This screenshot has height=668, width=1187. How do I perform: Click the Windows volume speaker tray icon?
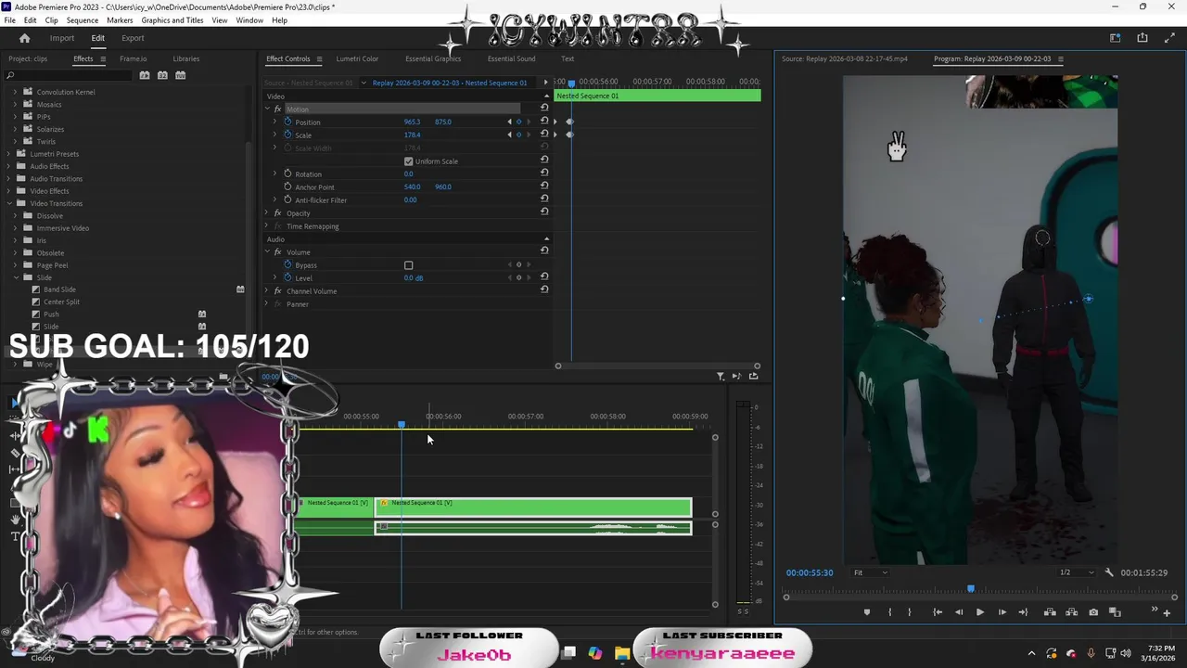(x=1127, y=653)
